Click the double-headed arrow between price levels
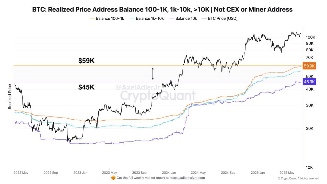Screen dimensions: 327x184 pos(153,74)
